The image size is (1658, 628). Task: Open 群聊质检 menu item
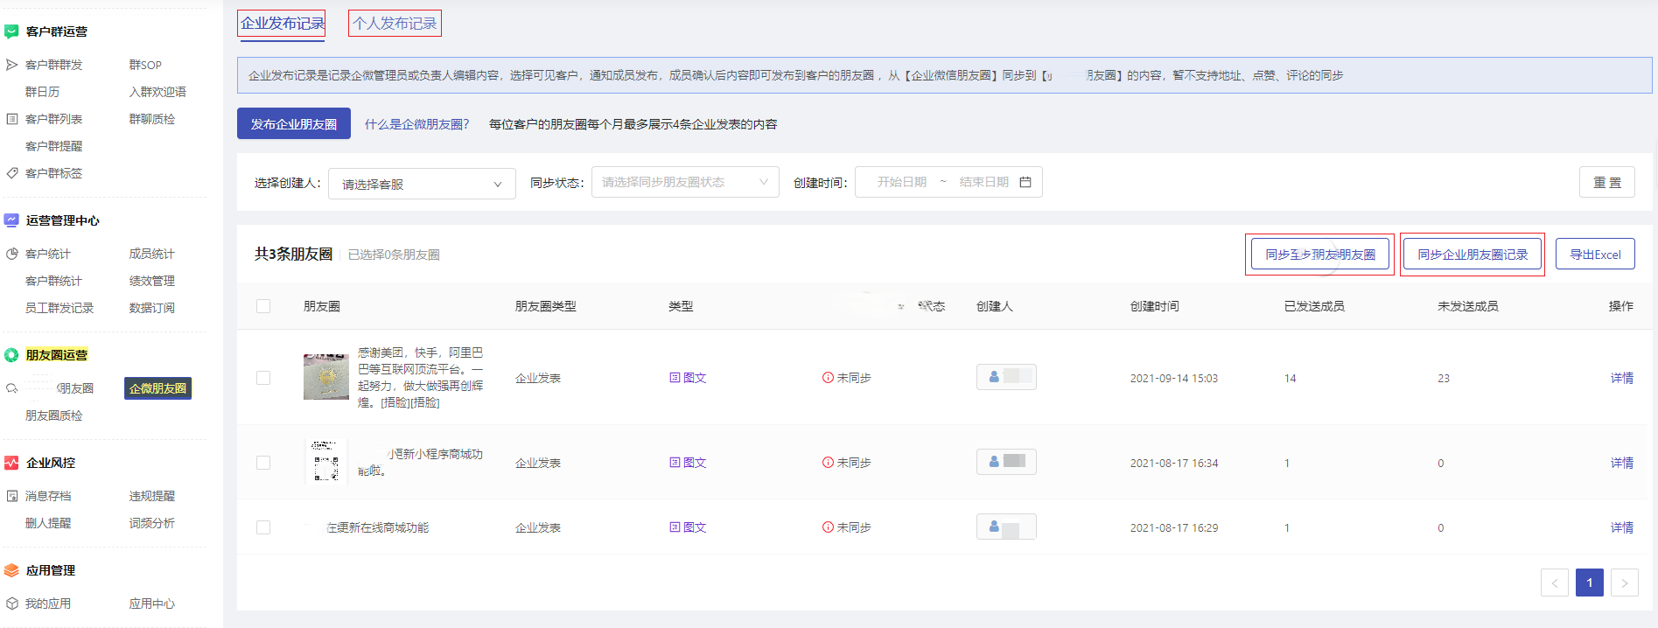click(152, 119)
